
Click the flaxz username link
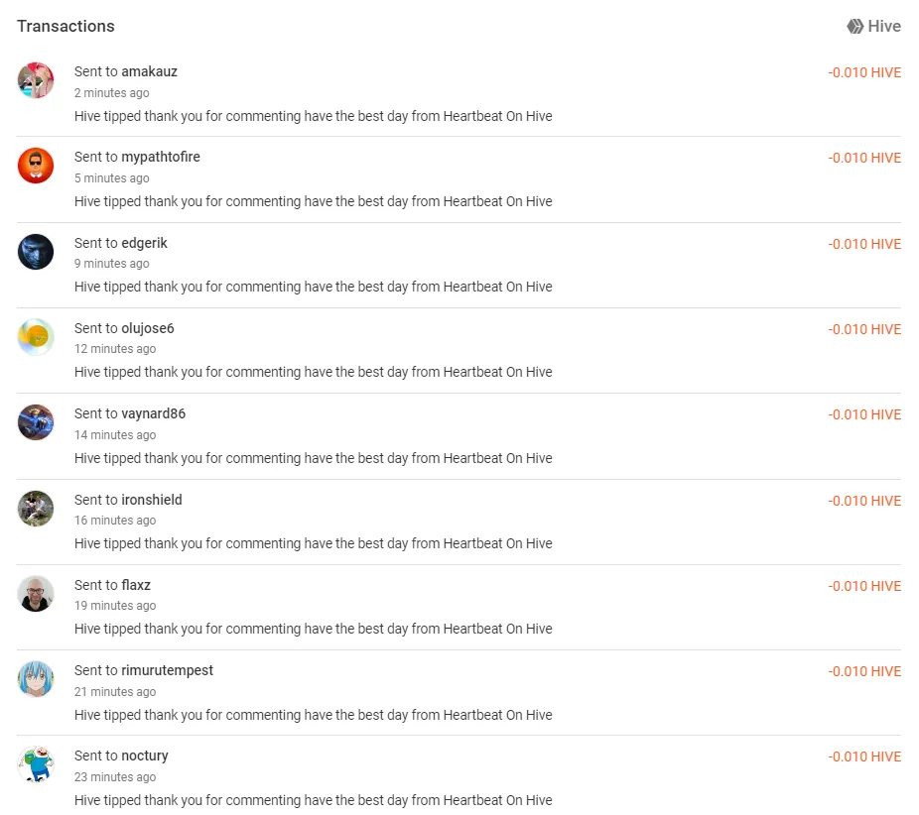[x=136, y=585]
